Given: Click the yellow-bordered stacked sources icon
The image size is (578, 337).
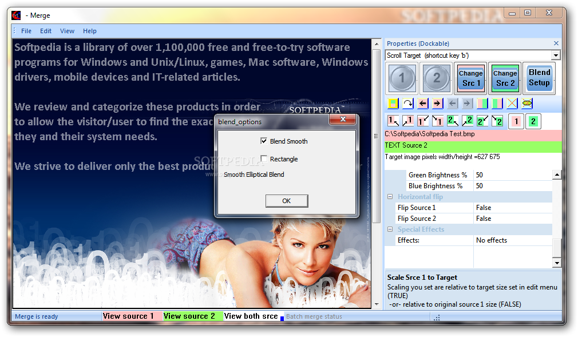Looking at the screenshot, I should pyautogui.click(x=393, y=104).
